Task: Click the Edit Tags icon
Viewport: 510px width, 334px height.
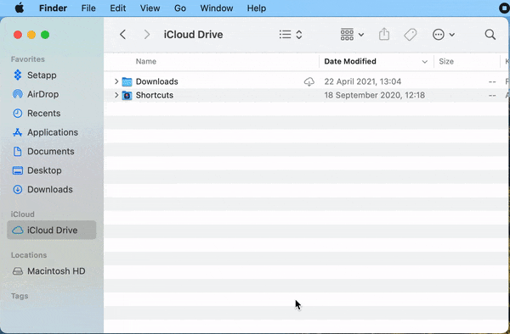Action: coord(411,35)
